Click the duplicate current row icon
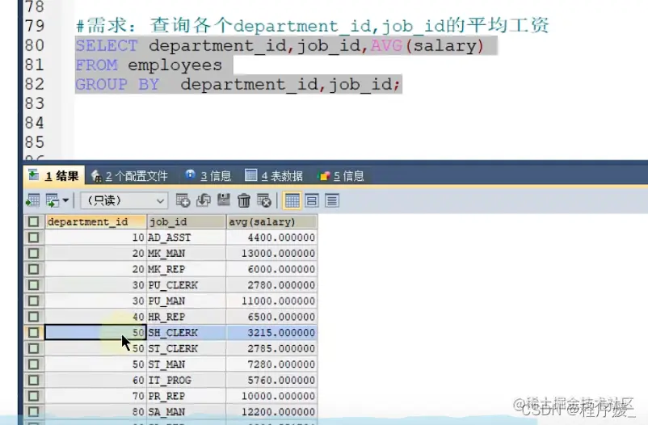The height and width of the screenshot is (425, 648). coord(203,200)
